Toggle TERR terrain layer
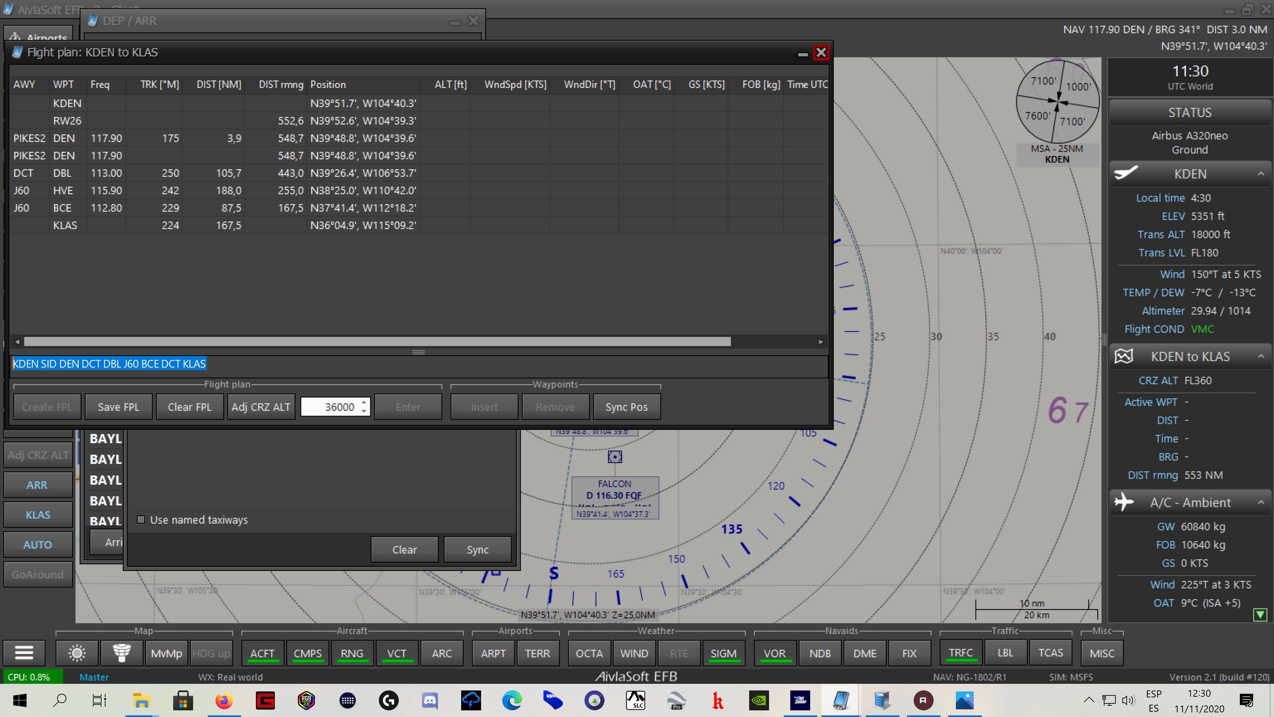The image size is (1274, 717). pyautogui.click(x=537, y=653)
